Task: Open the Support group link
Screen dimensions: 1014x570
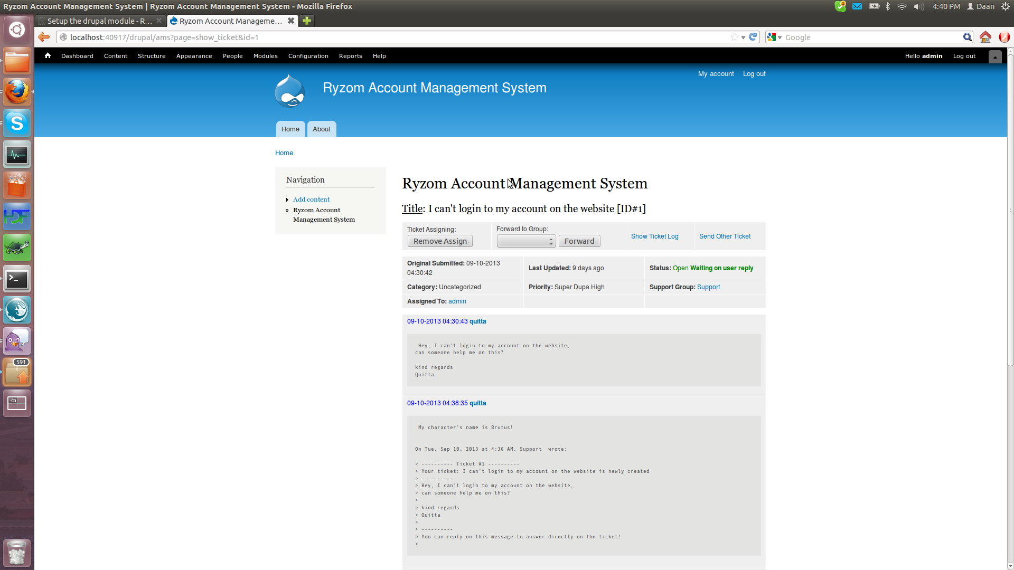Action: (708, 287)
